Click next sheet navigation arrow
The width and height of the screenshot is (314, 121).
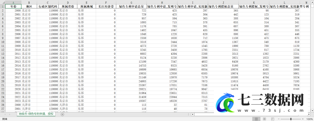click(x=10, y=114)
